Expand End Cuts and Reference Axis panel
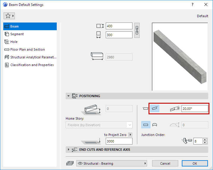Viewport: 213px width, 170px height. [x=68, y=150]
